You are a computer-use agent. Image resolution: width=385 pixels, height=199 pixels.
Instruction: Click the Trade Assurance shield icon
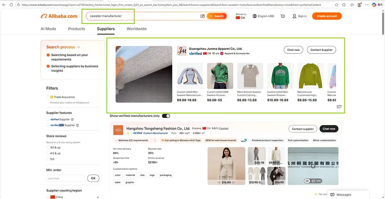(52, 97)
